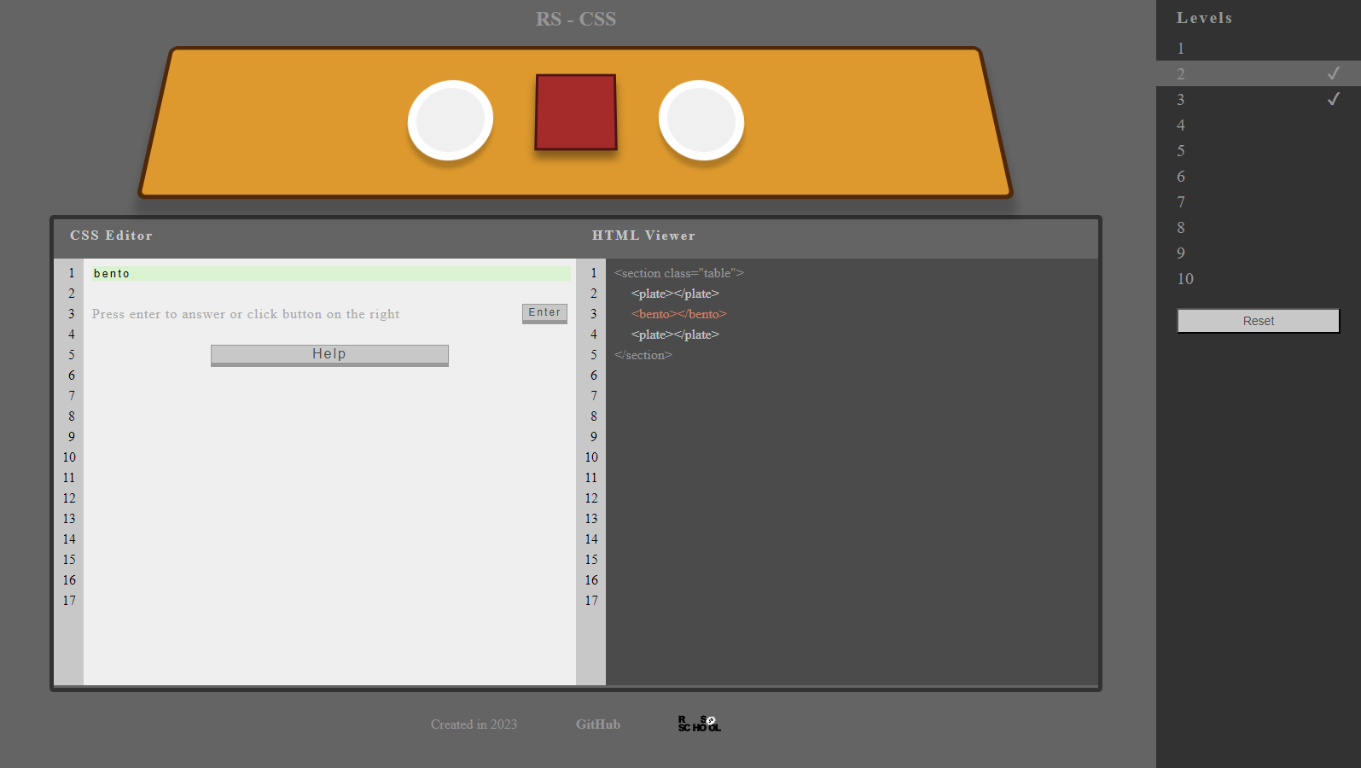Open the GitHub link in footer
1361x768 pixels.
pos(598,724)
